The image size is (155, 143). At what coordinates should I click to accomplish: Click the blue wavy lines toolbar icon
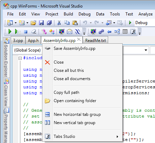pyautogui.click(x=77, y=32)
